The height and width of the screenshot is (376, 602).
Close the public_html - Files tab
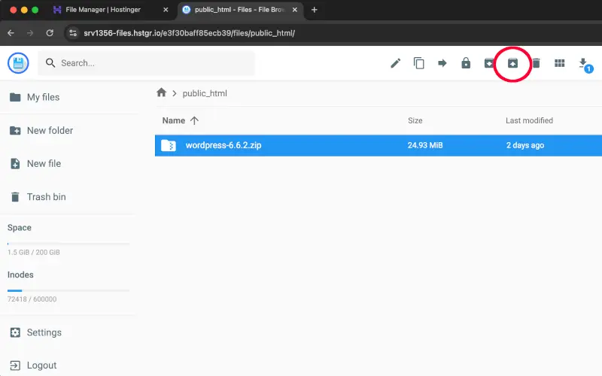pyautogui.click(x=294, y=10)
